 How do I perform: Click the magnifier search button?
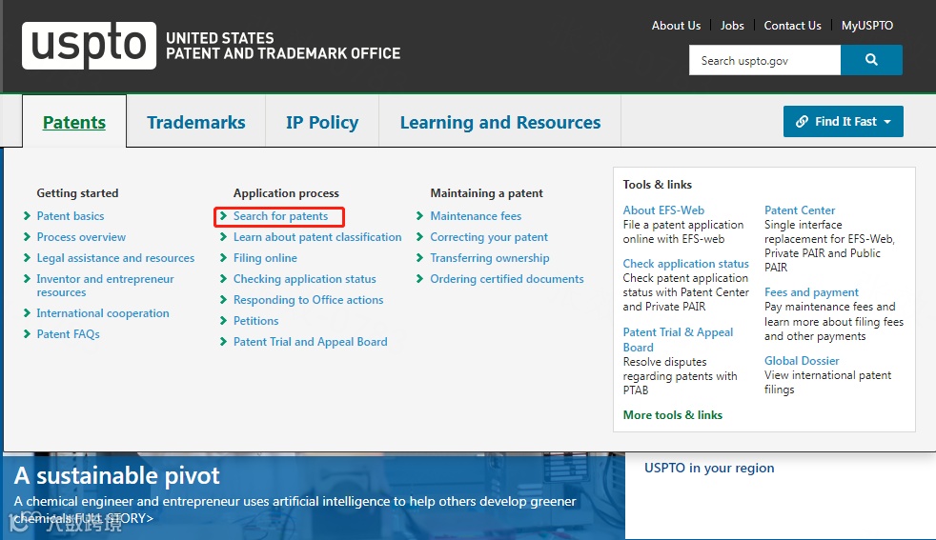871,60
